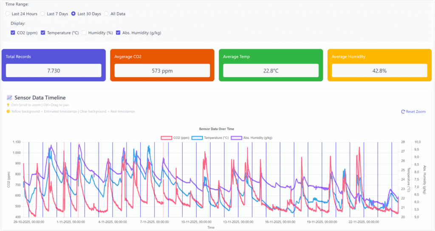This screenshot has width=435, height=231.
Task: Click the Reset Zoom button
Action: click(413, 112)
